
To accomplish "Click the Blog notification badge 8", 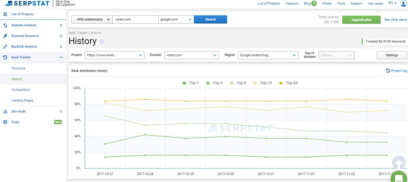I will [314, 3].
